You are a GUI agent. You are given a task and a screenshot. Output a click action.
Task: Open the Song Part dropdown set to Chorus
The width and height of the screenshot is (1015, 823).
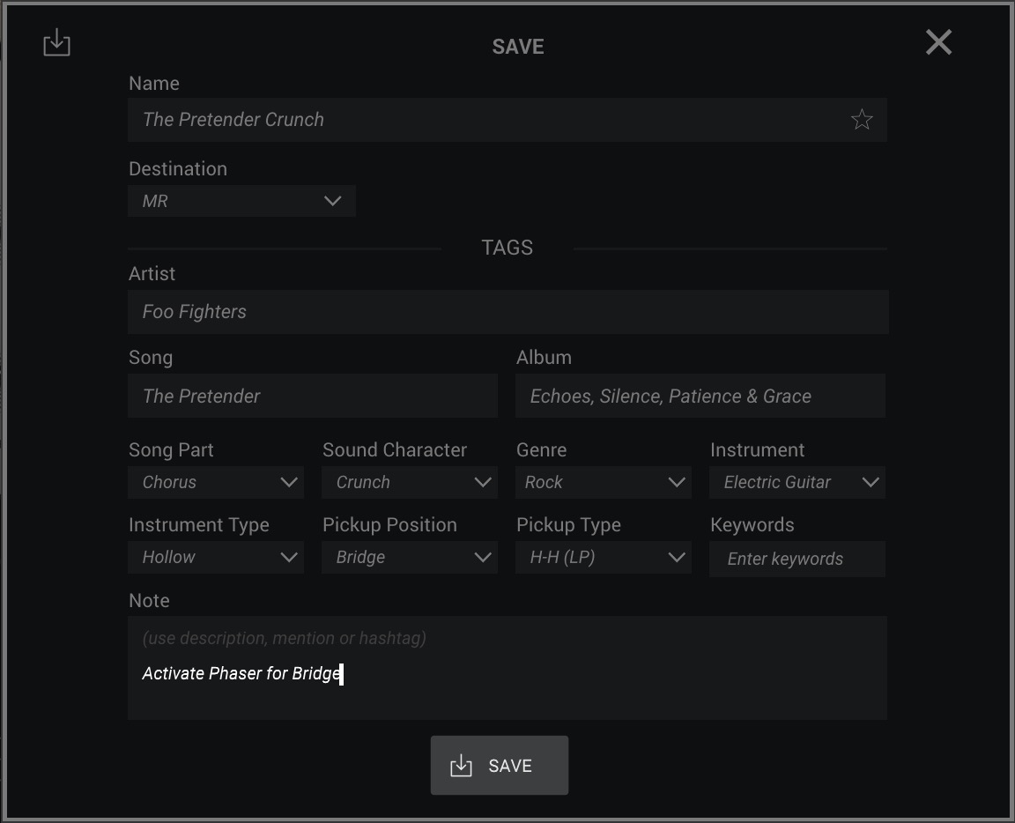tap(216, 482)
